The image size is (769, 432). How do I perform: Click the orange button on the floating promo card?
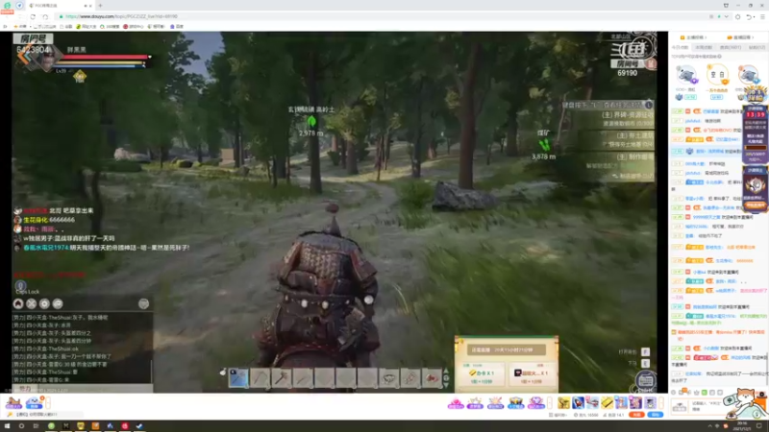tap(756, 205)
